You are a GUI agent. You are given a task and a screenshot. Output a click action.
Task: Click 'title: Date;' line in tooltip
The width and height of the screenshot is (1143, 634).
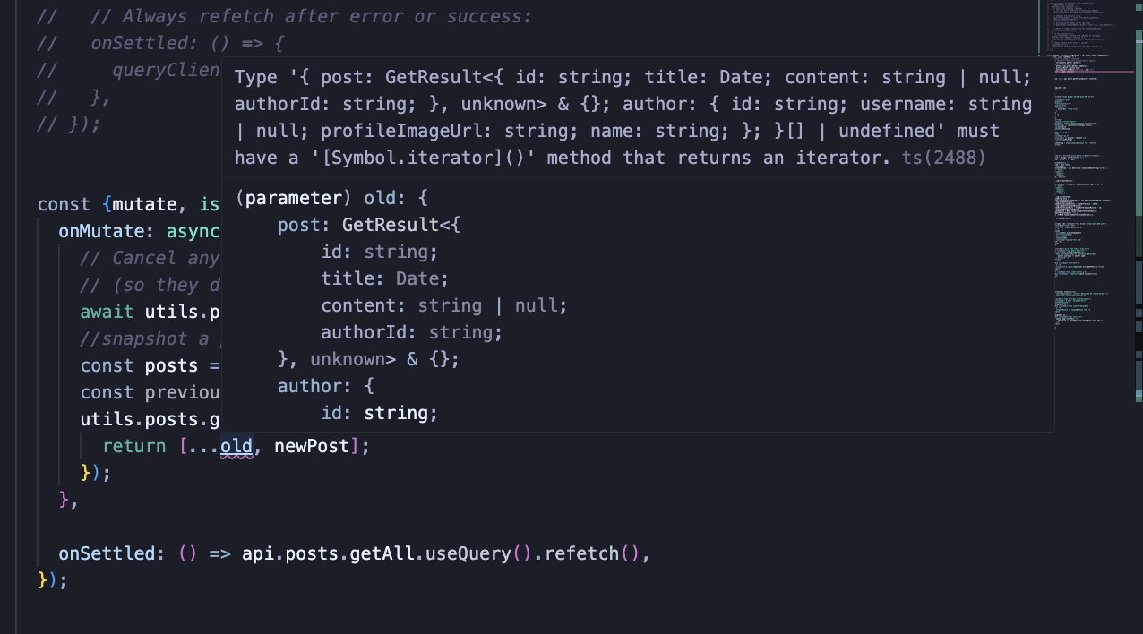385,278
